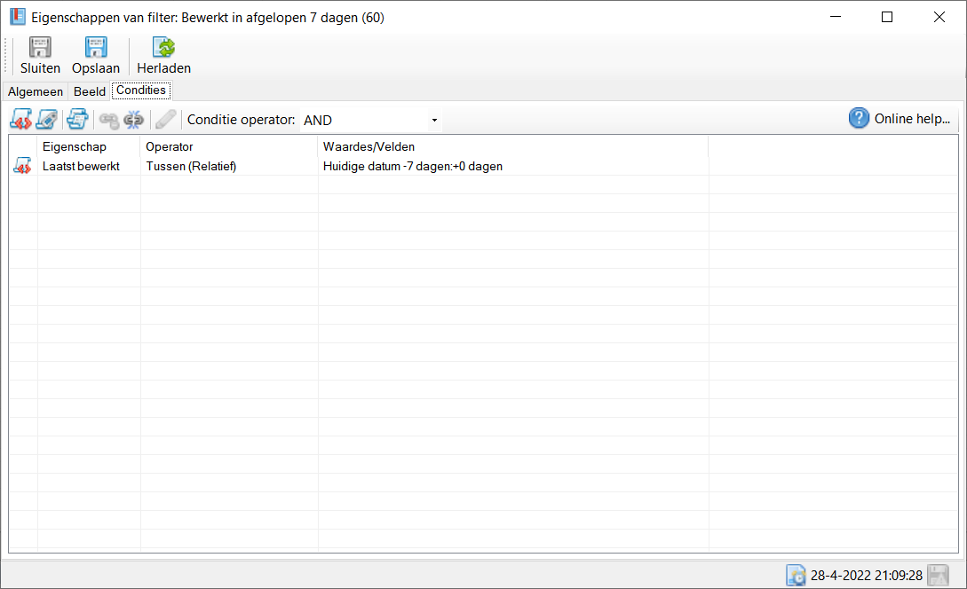Click the grayed chain link icon

108,119
